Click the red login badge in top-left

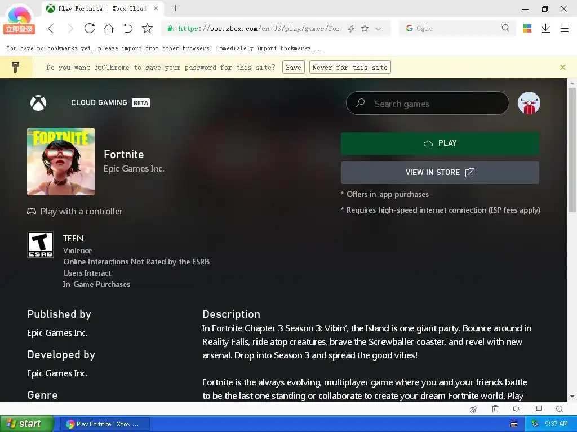19,29
